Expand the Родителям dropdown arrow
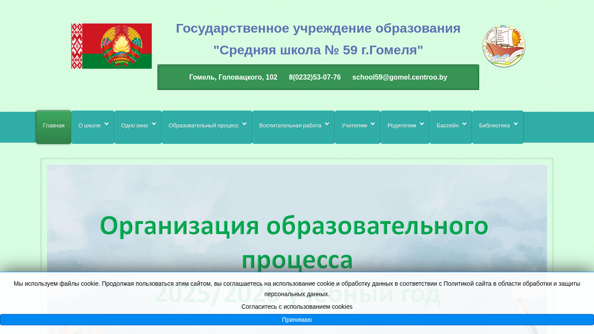 tap(422, 124)
